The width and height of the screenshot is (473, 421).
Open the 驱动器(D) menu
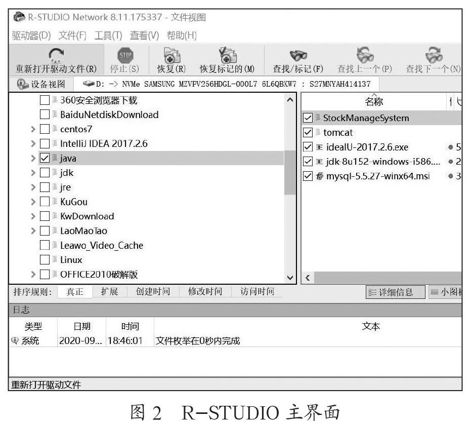click(x=31, y=35)
